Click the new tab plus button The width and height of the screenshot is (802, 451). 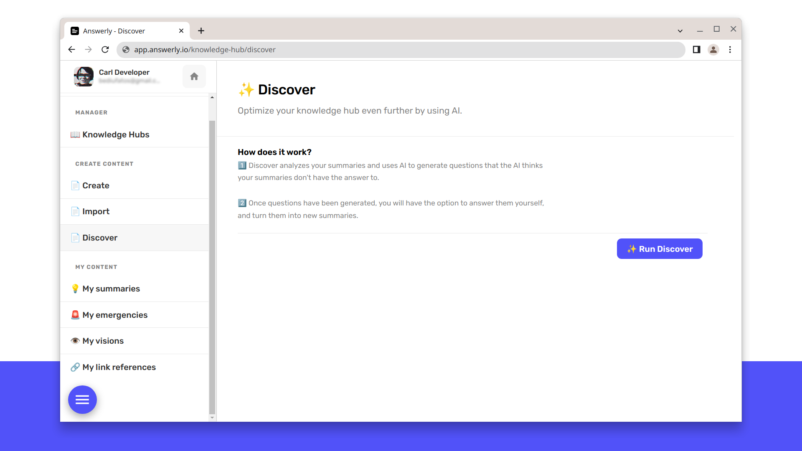tap(202, 31)
